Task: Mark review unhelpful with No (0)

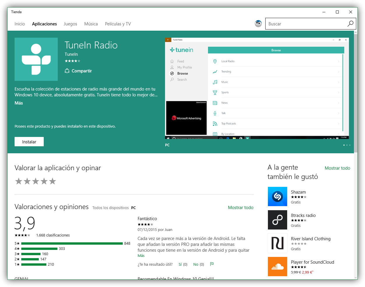Action: pos(199,265)
